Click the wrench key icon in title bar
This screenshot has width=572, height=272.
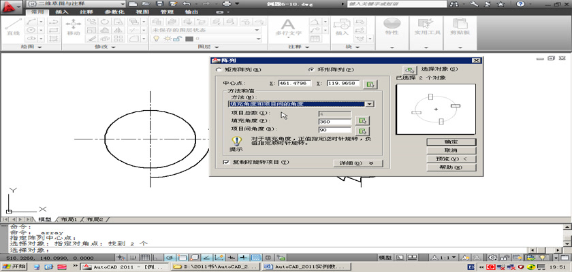pyautogui.click(x=474, y=4)
